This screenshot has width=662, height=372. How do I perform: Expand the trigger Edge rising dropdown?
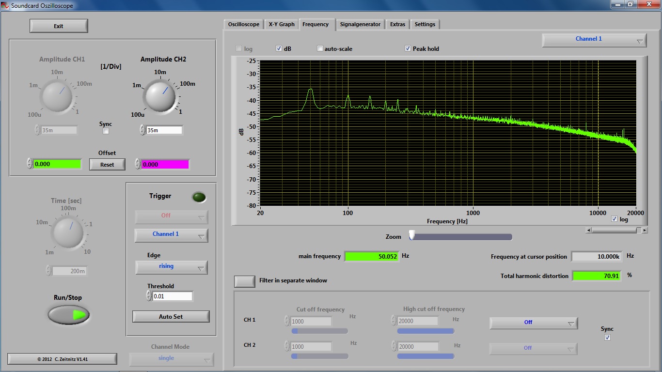click(171, 267)
